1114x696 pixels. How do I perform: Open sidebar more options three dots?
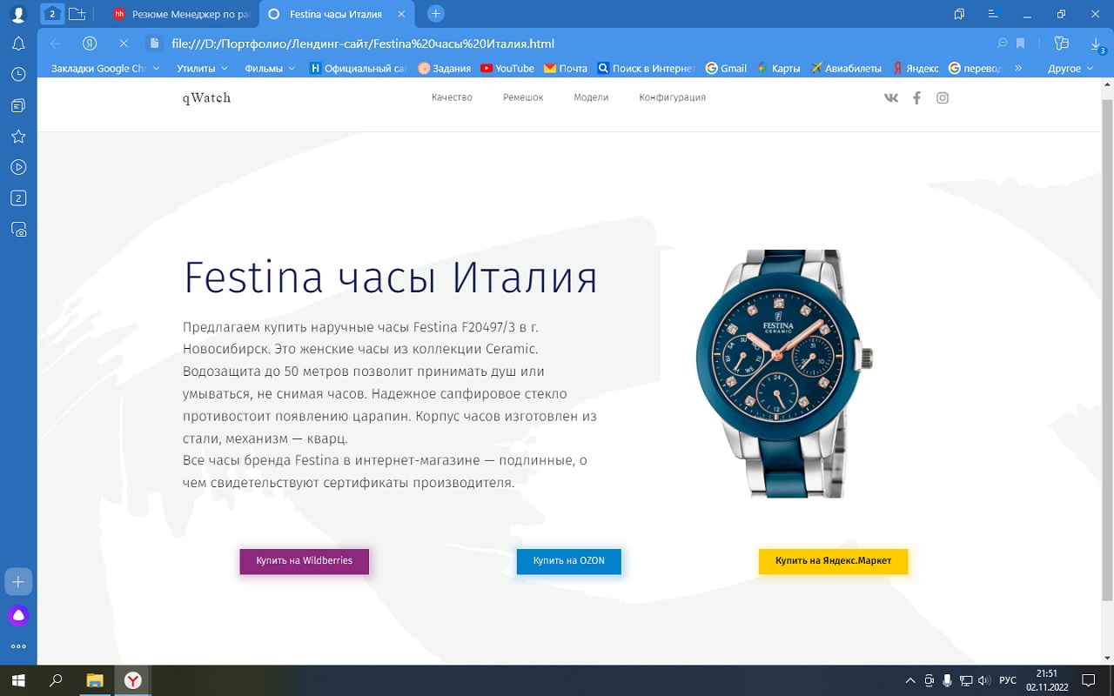click(18, 646)
